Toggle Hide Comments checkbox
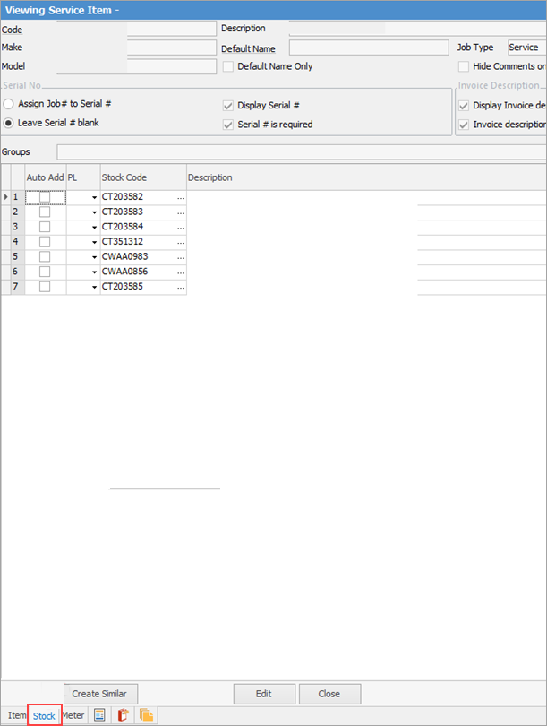The image size is (547, 726). (x=464, y=66)
